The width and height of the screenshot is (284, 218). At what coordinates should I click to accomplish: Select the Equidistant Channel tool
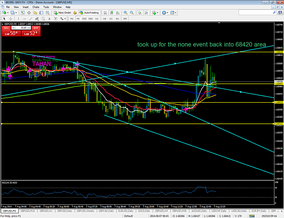(37, 19)
